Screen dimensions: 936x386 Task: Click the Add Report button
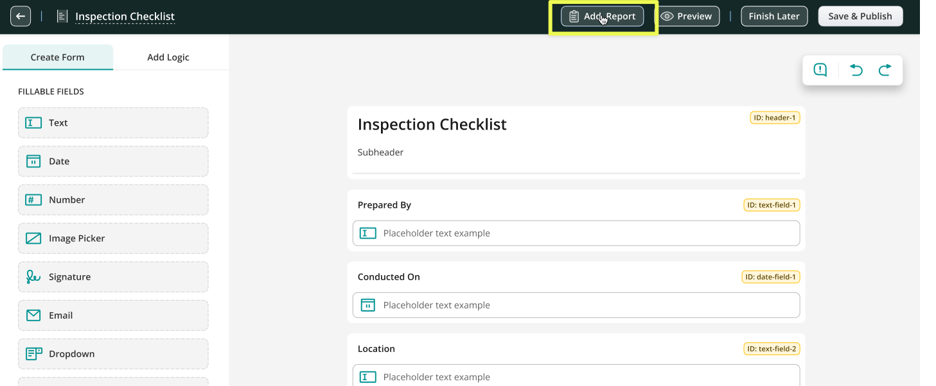[x=602, y=17]
